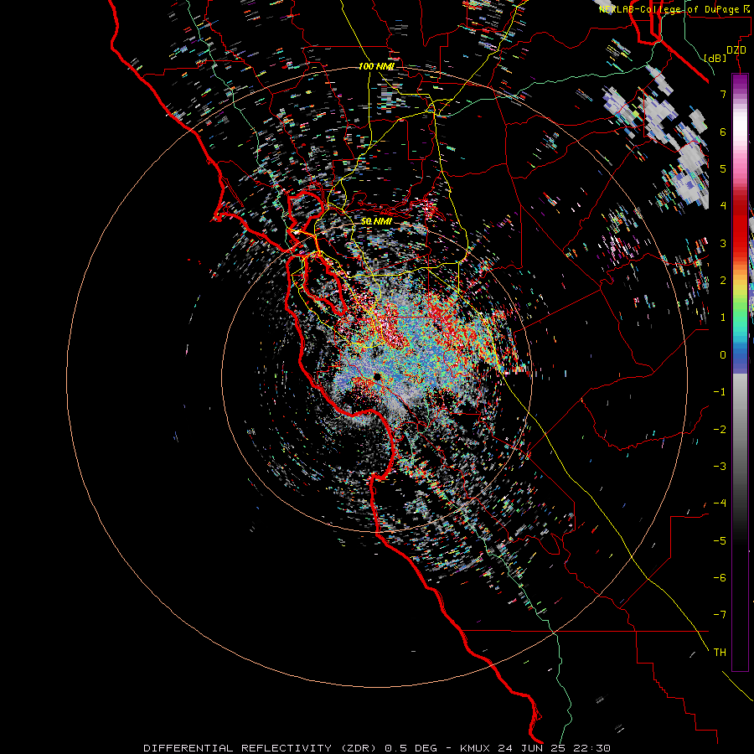Click the 7 value on the color scale
Viewport: 754px width, 754px height.
click(x=723, y=94)
